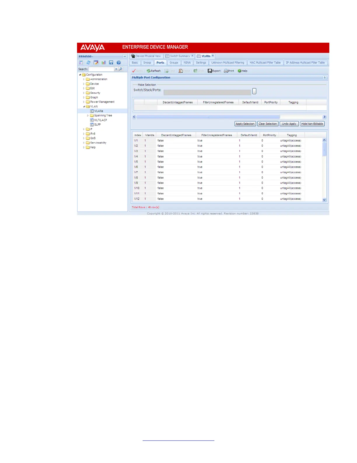Image resolution: width=357 pixels, height=463 pixels.
Task: Expand the Administration folder
Action: (84, 79)
